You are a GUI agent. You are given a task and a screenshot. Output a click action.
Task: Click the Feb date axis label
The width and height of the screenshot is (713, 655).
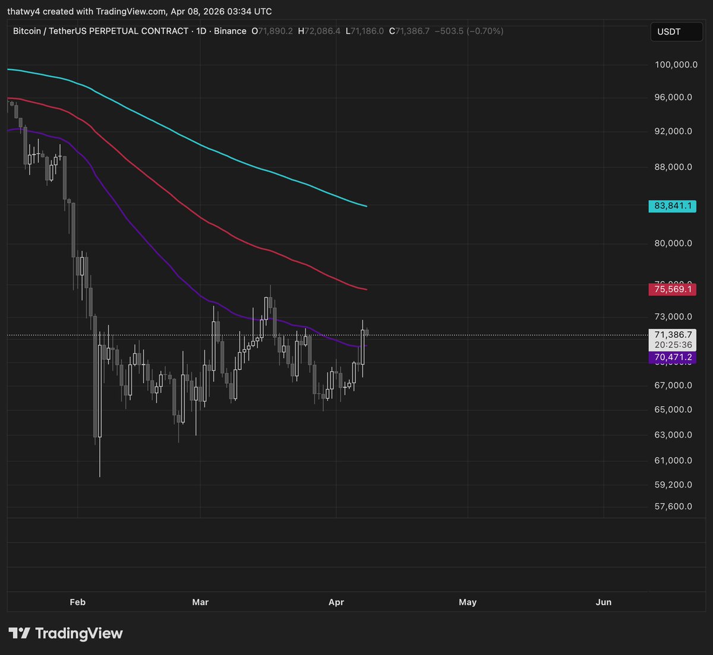point(78,602)
